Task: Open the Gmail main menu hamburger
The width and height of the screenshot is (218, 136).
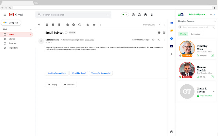Action: [5, 15]
